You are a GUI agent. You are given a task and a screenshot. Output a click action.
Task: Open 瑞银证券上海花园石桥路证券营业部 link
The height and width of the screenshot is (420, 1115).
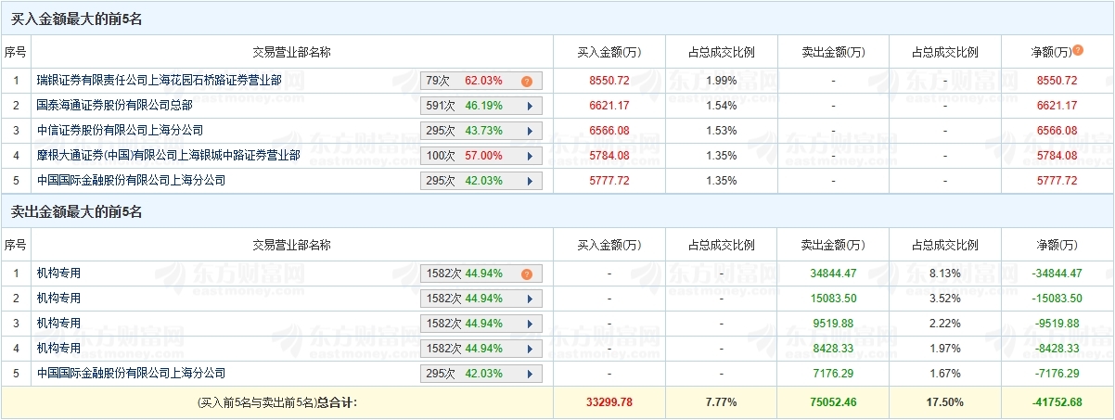(x=160, y=81)
